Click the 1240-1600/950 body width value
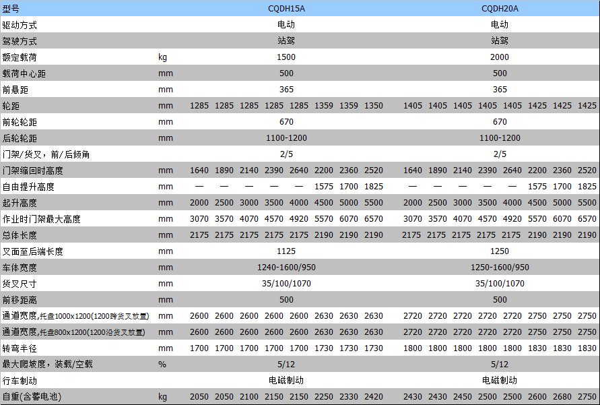The height and width of the screenshot is (405, 600). tap(286, 268)
